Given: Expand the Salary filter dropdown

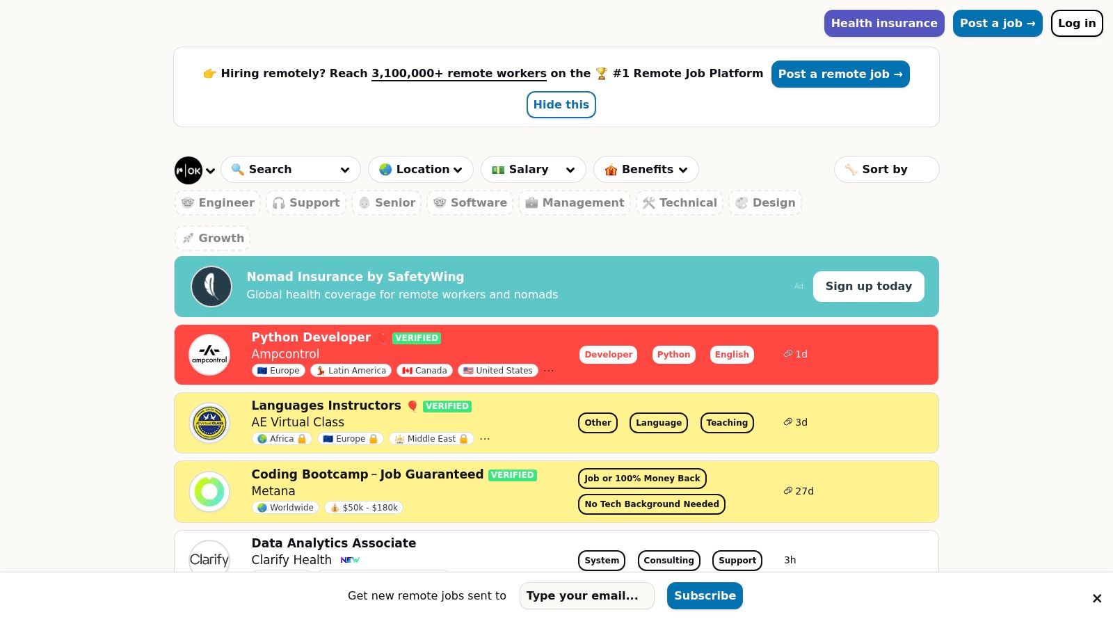Looking at the screenshot, I should pyautogui.click(x=533, y=170).
